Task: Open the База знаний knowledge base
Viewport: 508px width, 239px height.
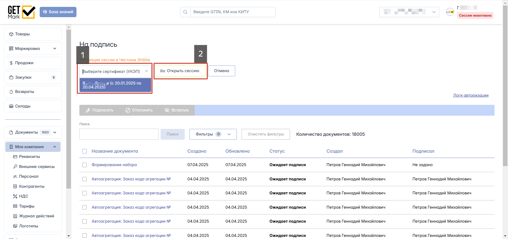Action: (58, 12)
